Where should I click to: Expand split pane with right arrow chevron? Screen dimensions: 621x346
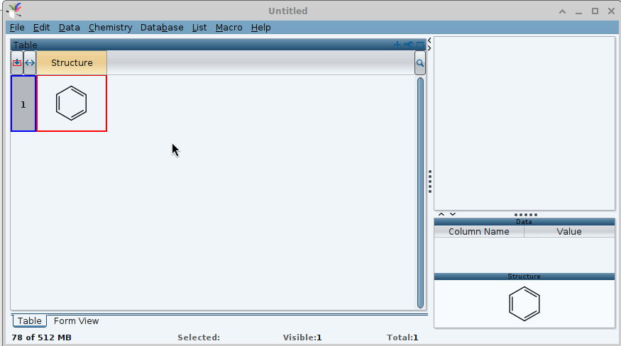point(429,48)
